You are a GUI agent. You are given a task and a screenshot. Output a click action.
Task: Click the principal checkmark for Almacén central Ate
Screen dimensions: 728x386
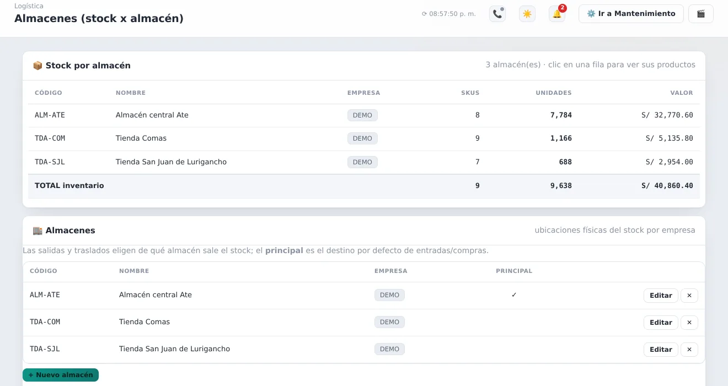514,295
